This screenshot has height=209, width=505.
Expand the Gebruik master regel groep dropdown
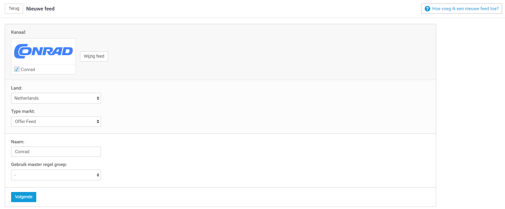[56, 175]
